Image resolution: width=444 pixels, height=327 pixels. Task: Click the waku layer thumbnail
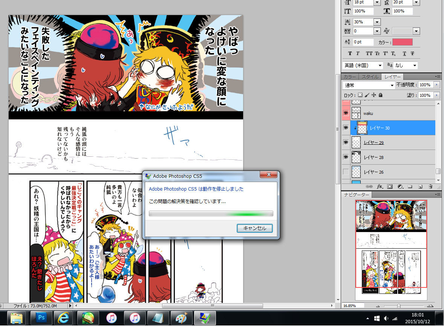(356, 113)
